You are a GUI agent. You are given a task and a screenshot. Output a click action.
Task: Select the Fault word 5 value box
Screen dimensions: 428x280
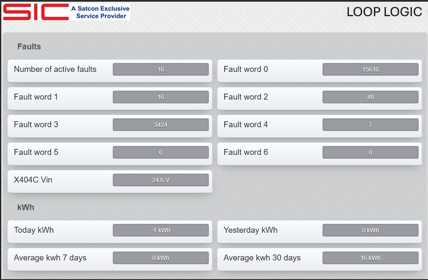click(161, 152)
